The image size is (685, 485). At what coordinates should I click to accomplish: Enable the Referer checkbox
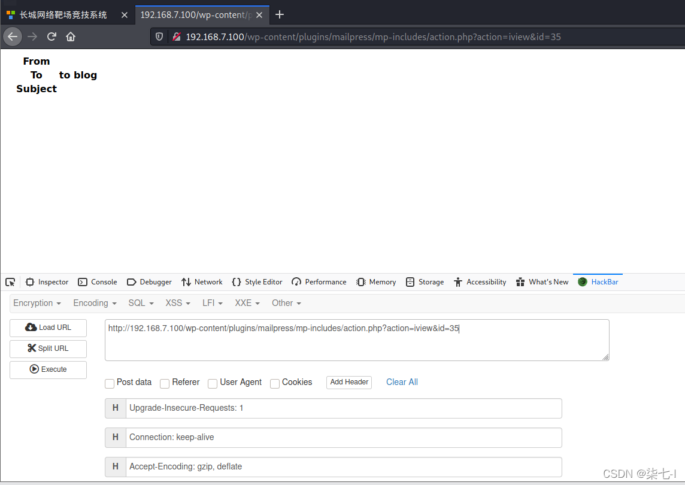click(x=165, y=384)
